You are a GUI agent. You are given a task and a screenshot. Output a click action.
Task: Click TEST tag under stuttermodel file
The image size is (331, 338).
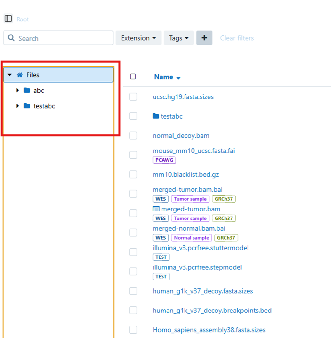point(161,257)
